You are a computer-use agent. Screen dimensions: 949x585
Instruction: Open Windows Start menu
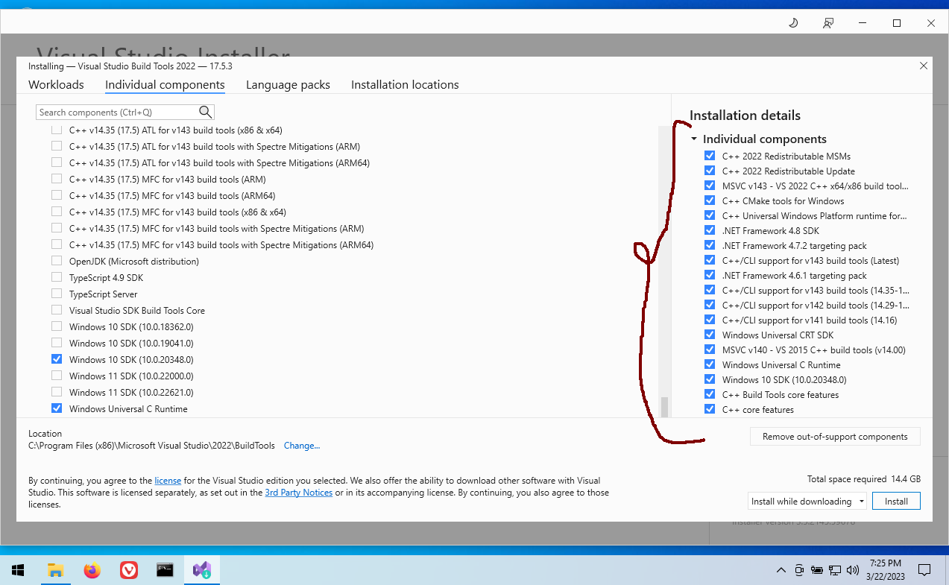[18, 570]
